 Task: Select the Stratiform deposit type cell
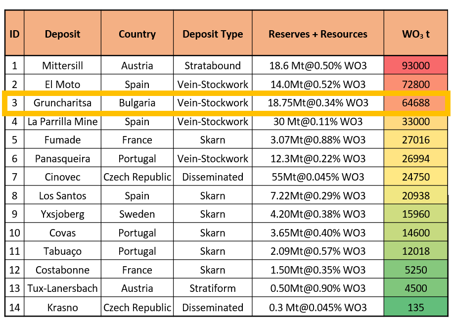[213, 288]
